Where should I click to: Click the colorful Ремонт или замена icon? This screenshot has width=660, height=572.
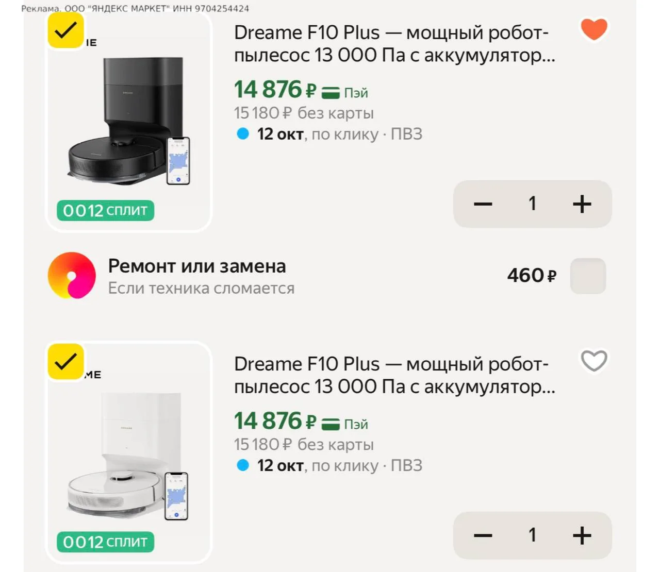(72, 276)
